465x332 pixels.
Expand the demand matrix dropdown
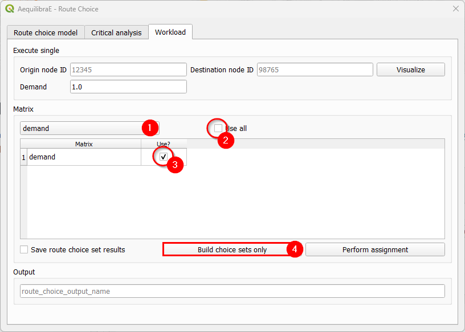[x=89, y=128]
